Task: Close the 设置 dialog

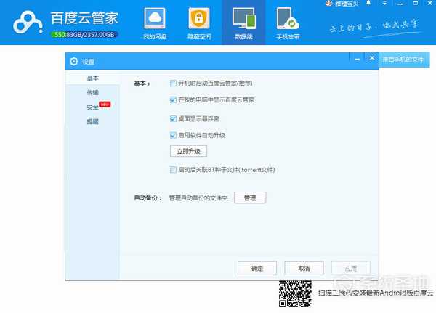Action: tap(372, 58)
